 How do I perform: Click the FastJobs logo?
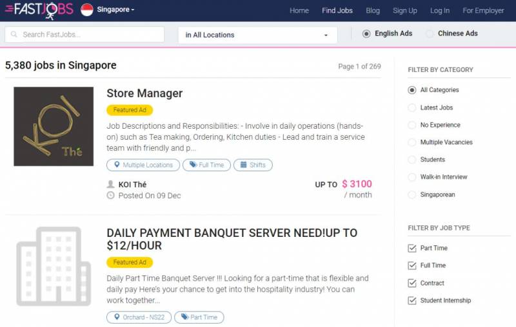[x=39, y=10]
